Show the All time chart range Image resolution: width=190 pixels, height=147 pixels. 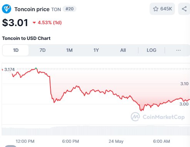pos(123,50)
